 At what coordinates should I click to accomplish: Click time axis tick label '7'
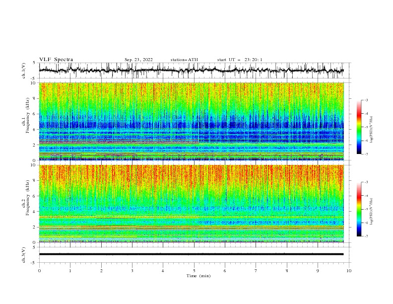pos(256,271)
